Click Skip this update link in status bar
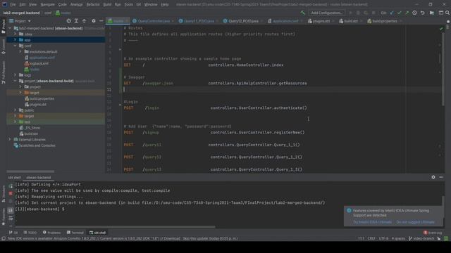Screen dimensions: 451x253 [194, 238]
